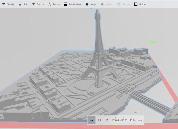Select the Merge icon
The image size is (178, 129).
click(x=87, y=4)
